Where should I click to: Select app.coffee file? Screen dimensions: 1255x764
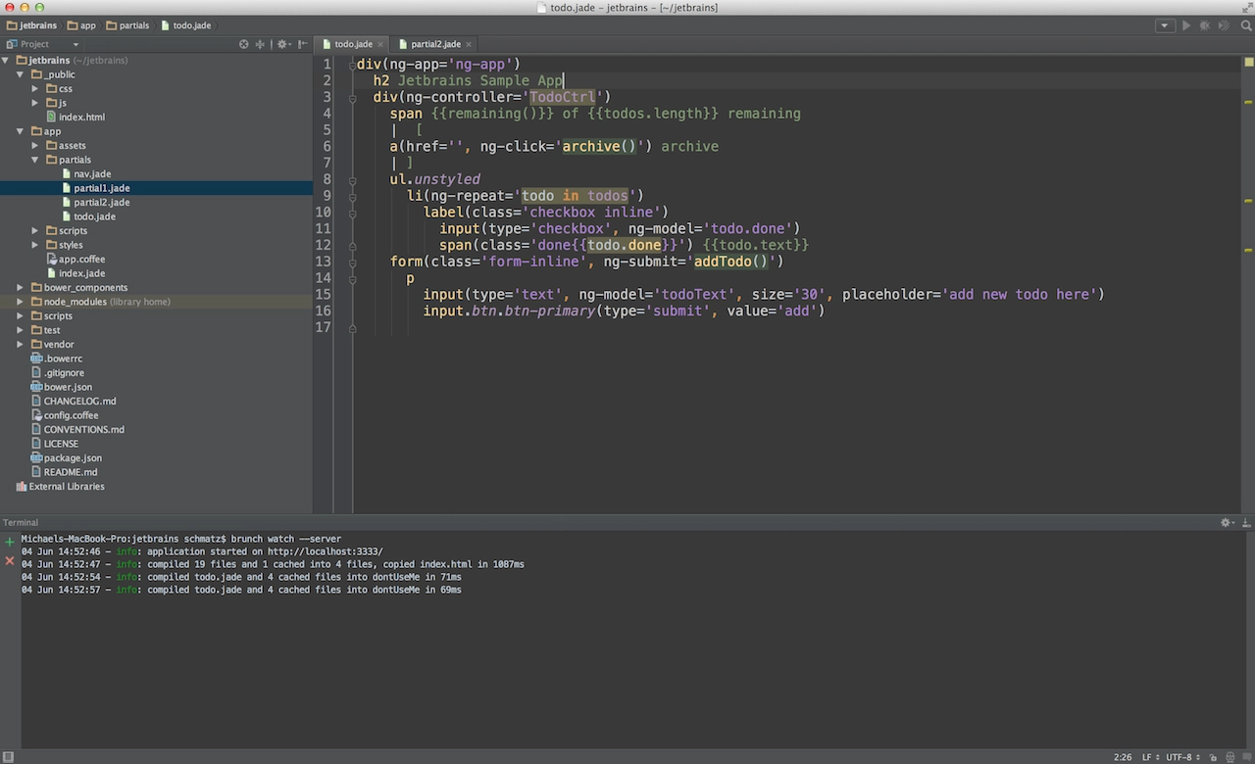pyautogui.click(x=75, y=260)
